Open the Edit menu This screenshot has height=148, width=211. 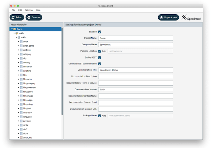coord(20,10)
